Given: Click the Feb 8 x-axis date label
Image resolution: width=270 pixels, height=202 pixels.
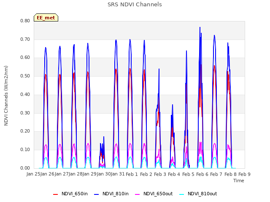Looking at the screenshot, I should (x=230, y=174).
